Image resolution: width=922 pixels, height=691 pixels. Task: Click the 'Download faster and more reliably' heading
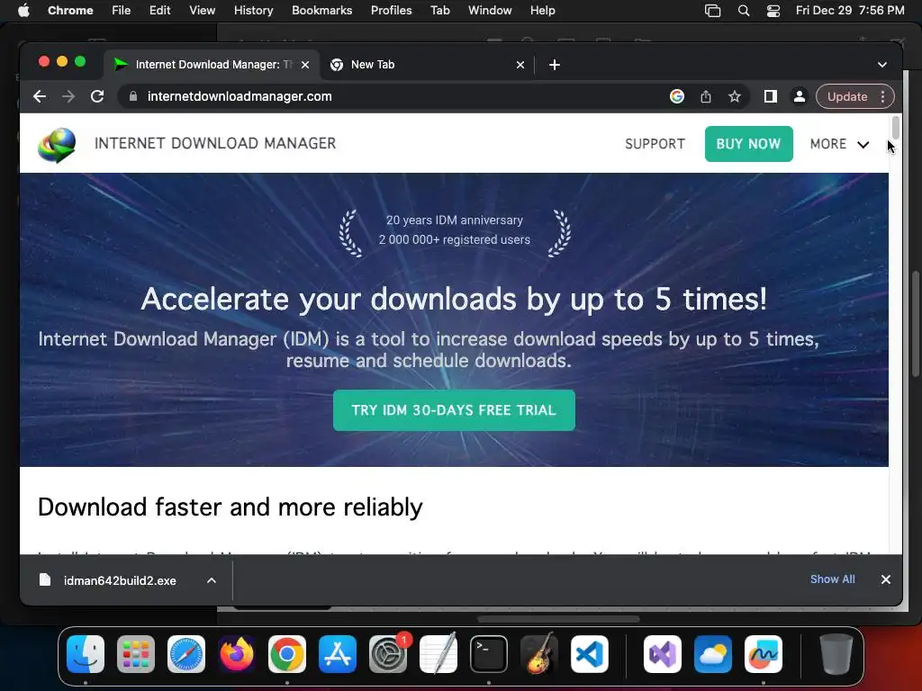230,507
